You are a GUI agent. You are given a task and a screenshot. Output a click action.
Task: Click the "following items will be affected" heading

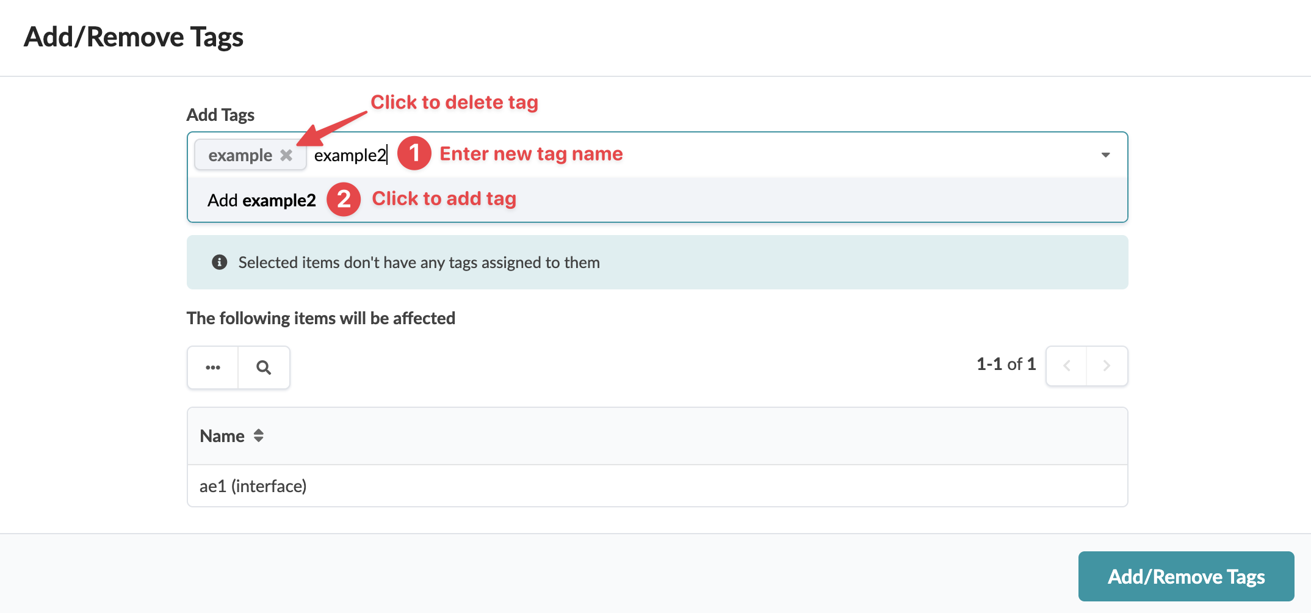[321, 318]
